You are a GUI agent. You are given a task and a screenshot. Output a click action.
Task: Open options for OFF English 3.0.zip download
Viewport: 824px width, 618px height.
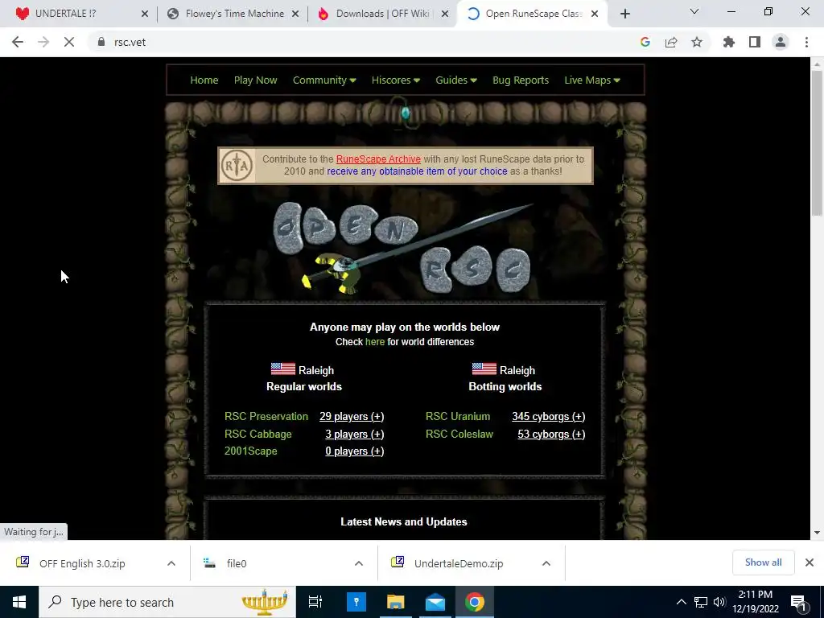pyautogui.click(x=171, y=563)
